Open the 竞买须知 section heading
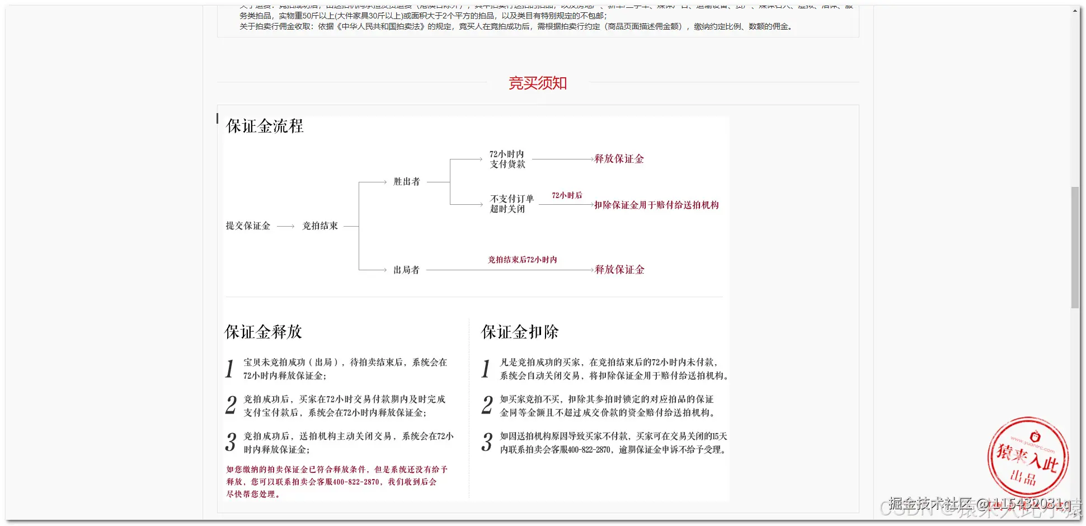 click(538, 83)
